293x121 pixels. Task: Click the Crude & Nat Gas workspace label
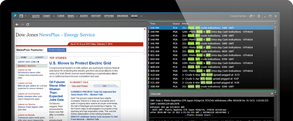point(238,16)
